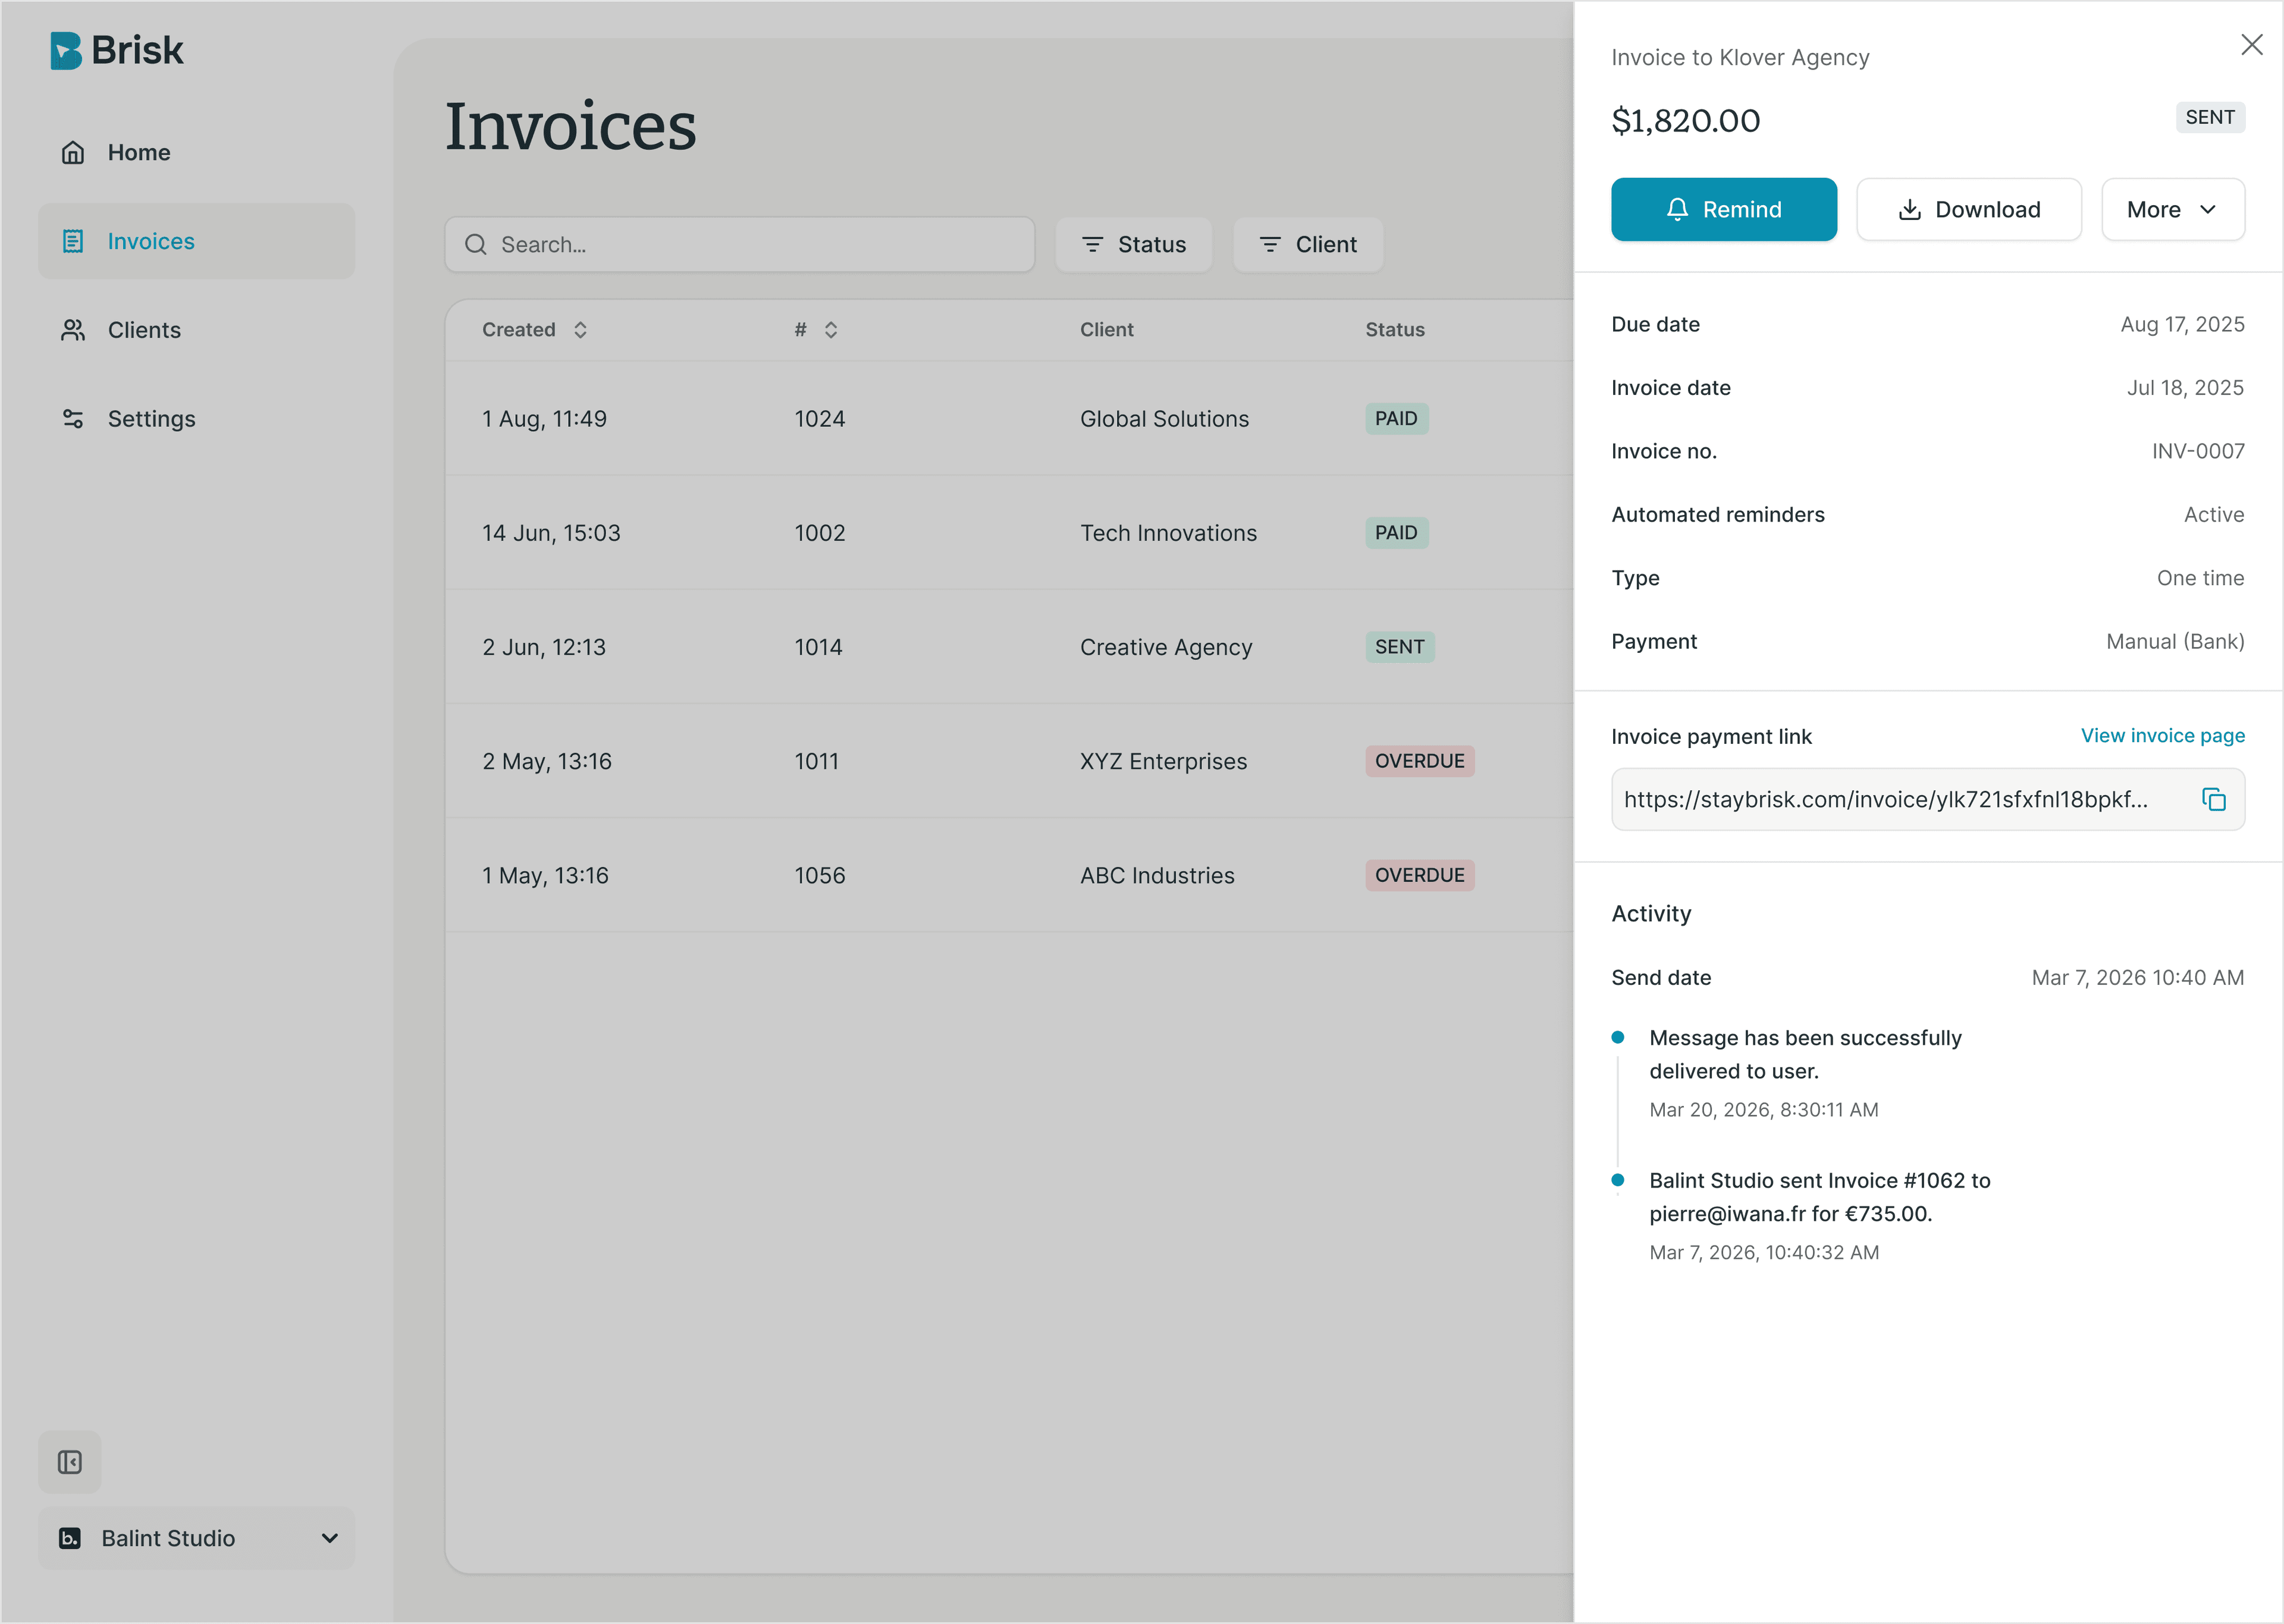The width and height of the screenshot is (2284, 1624).
Task: Click invoice number 1056
Action: 820,875
